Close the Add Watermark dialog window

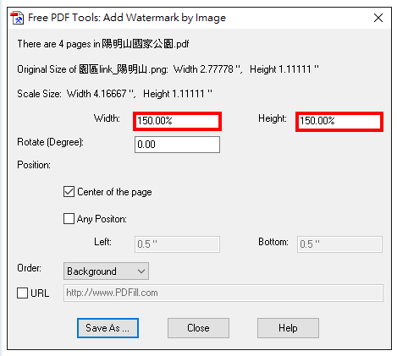(x=378, y=18)
